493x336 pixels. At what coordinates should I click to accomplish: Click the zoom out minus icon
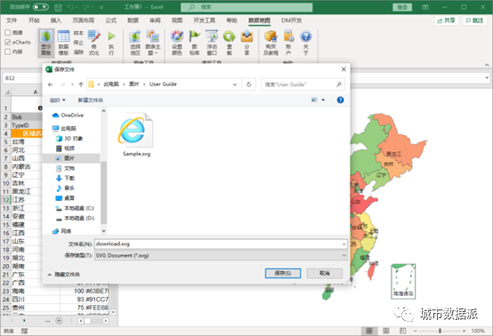415,331
